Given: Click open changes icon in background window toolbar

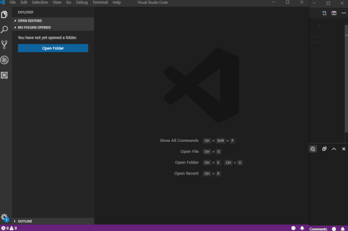Looking at the screenshot, I should (x=324, y=13).
